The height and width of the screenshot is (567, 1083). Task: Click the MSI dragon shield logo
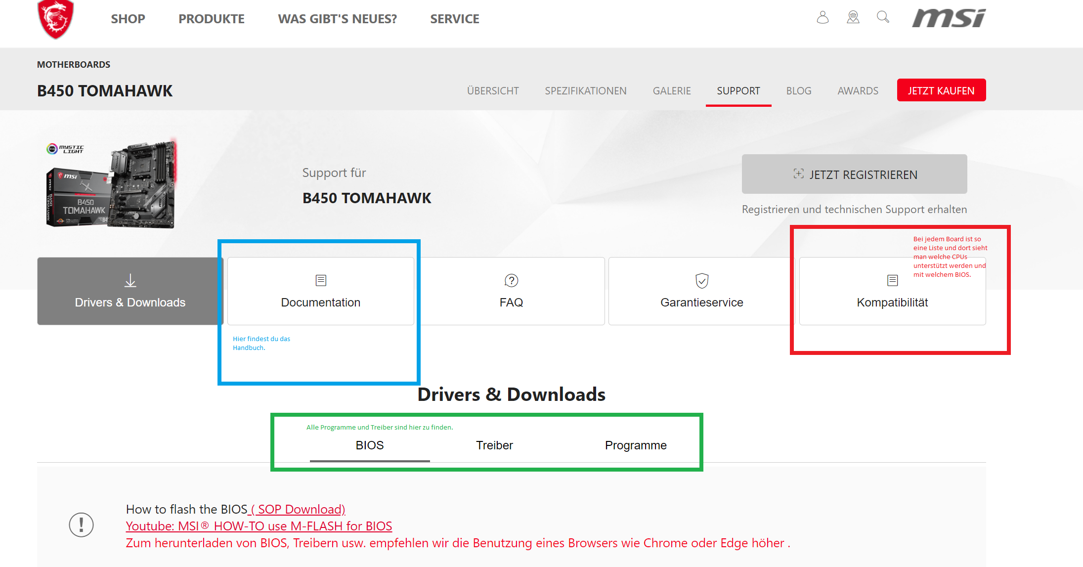(x=55, y=19)
